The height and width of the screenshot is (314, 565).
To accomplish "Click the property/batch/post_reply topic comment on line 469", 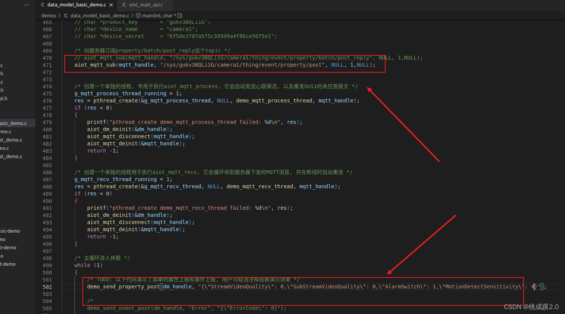I will coord(152,51).
